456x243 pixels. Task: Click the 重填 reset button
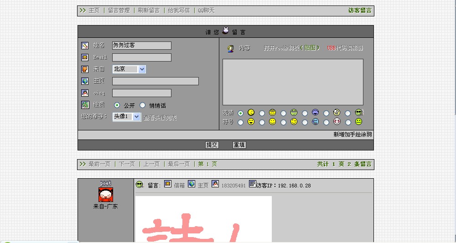[239, 145]
